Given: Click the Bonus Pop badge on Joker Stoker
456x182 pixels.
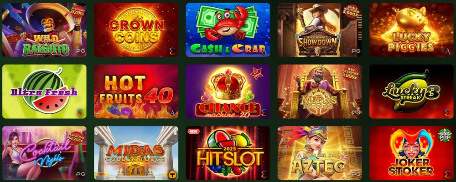Looking at the screenshot, I should coord(444,135).
